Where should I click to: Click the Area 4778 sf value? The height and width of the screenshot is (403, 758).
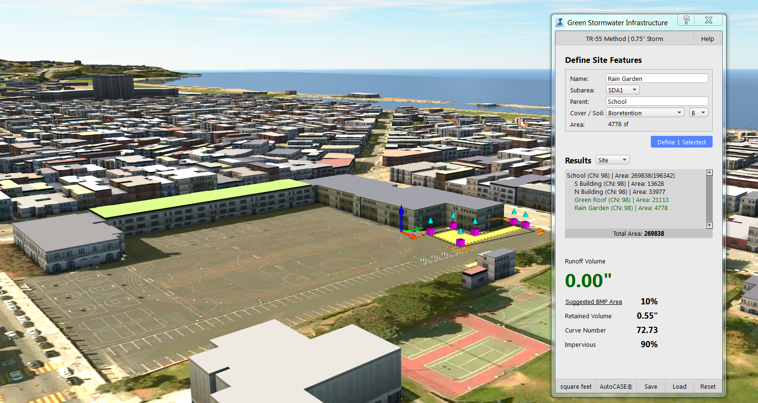click(x=618, y=124)
